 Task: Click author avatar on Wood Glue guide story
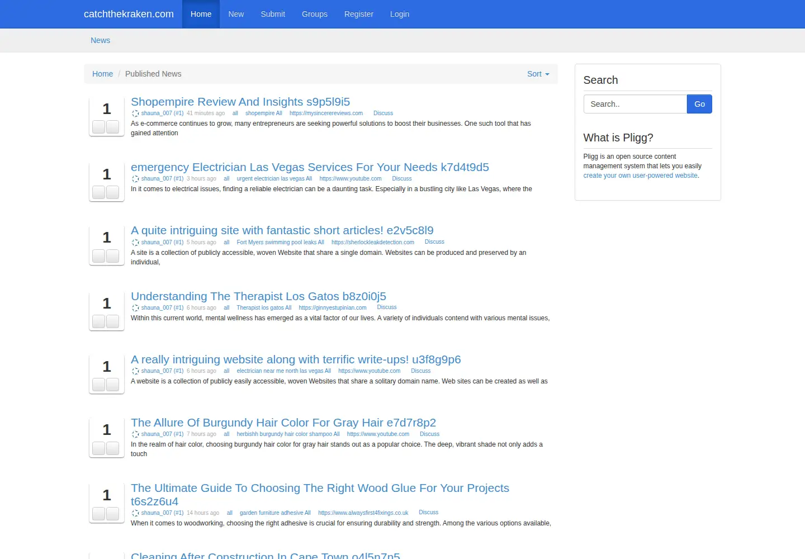135,513
